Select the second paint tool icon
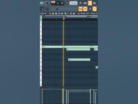Screen dimensions: 138x104 56,14
